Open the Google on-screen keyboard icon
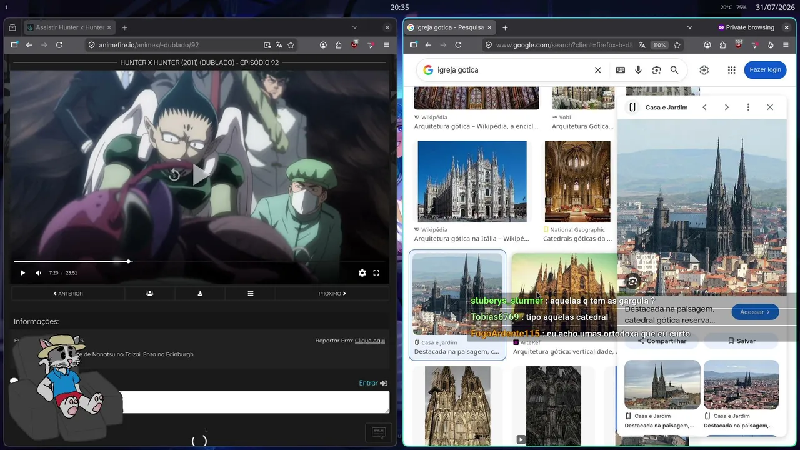Screen dimensions: 800x450 tap(620, 70)
